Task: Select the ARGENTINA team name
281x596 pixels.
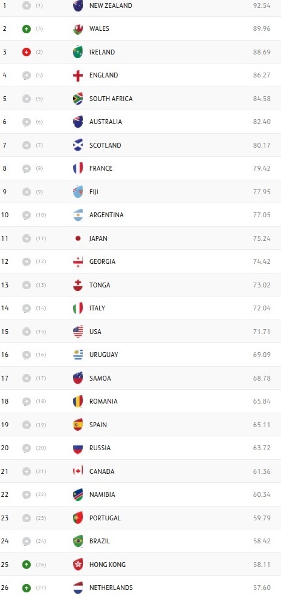Action: pyautogui.click(x=106, y=215)
